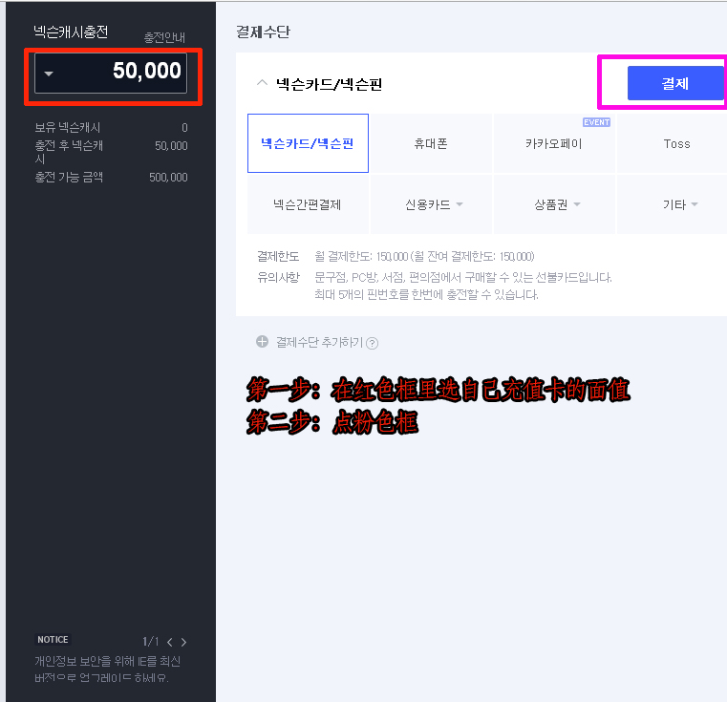The image size is (727, 702).
Task: Click the blue 결제 payment button
Action: (675, 83)
